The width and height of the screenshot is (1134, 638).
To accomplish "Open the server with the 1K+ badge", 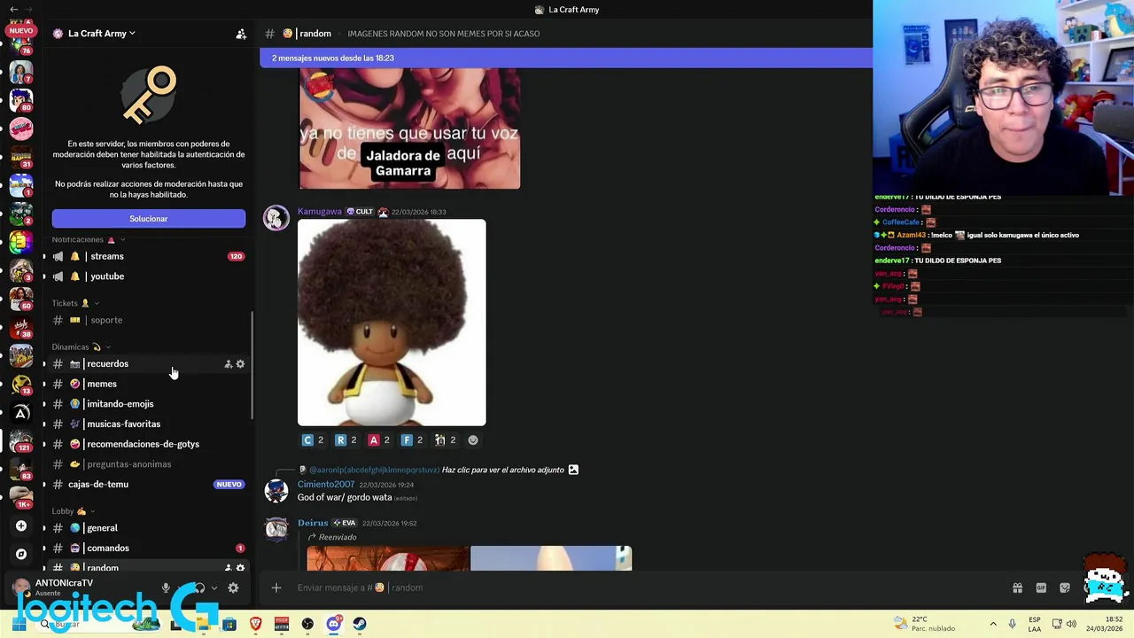I will pos(21,496).
